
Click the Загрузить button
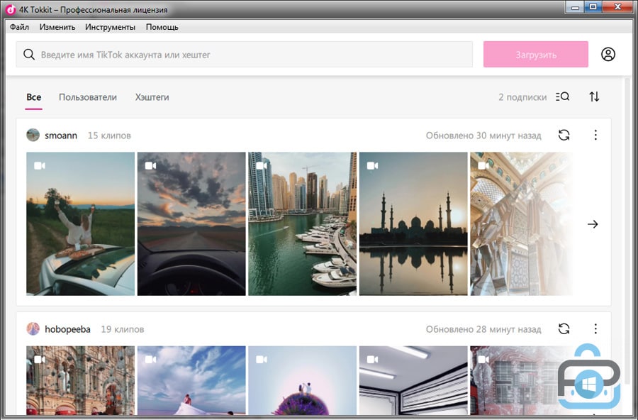(535, 54)
